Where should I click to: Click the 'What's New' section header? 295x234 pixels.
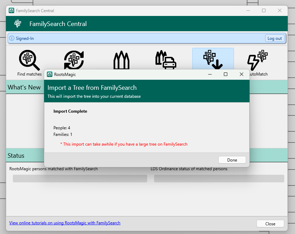point(24,87)
